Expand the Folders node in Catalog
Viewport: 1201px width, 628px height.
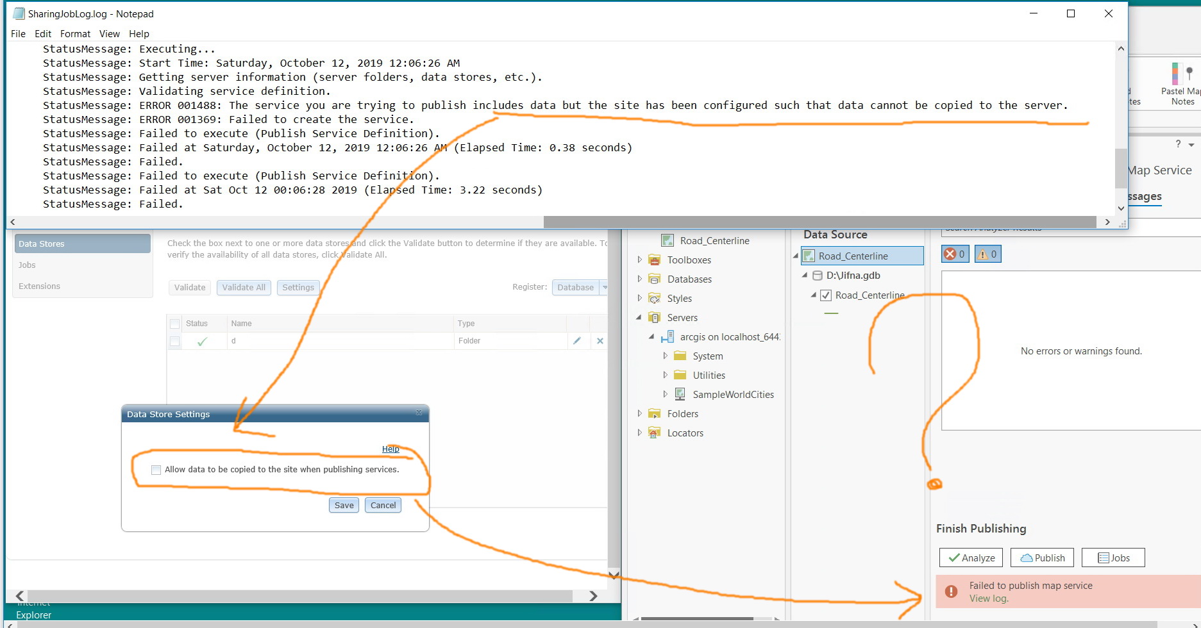pyautogui.click(x=639, y=413)
